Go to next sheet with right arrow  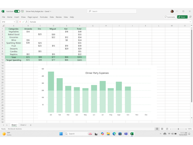coord(7,125)
